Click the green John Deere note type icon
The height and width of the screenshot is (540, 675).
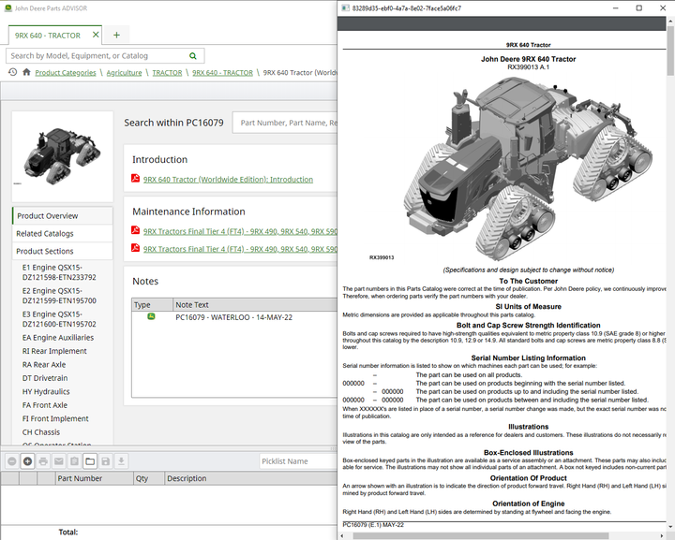[x=151, y=316]
